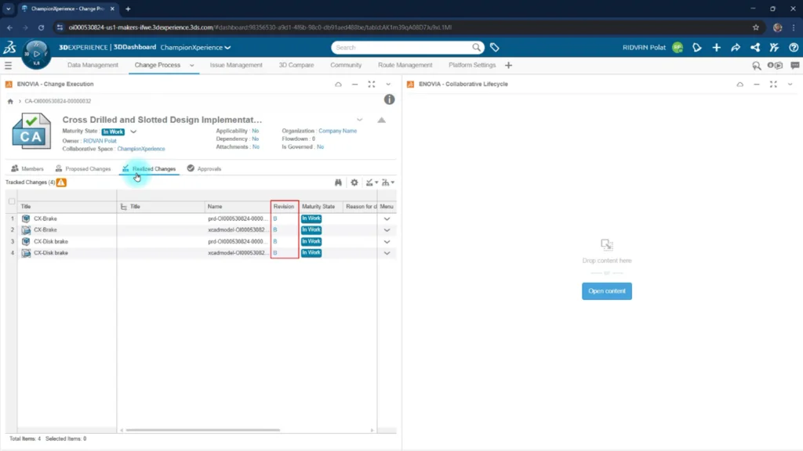Toggle the select-all checkbox in table header
This screenshot has width=803, height=451.
[x=12, y=201]
